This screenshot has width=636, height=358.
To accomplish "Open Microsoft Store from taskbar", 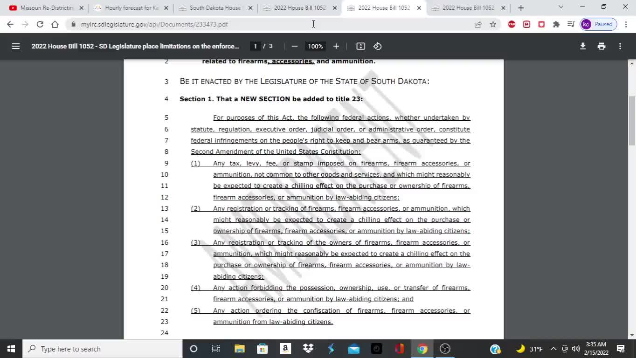I will click(x=262, y=349).
